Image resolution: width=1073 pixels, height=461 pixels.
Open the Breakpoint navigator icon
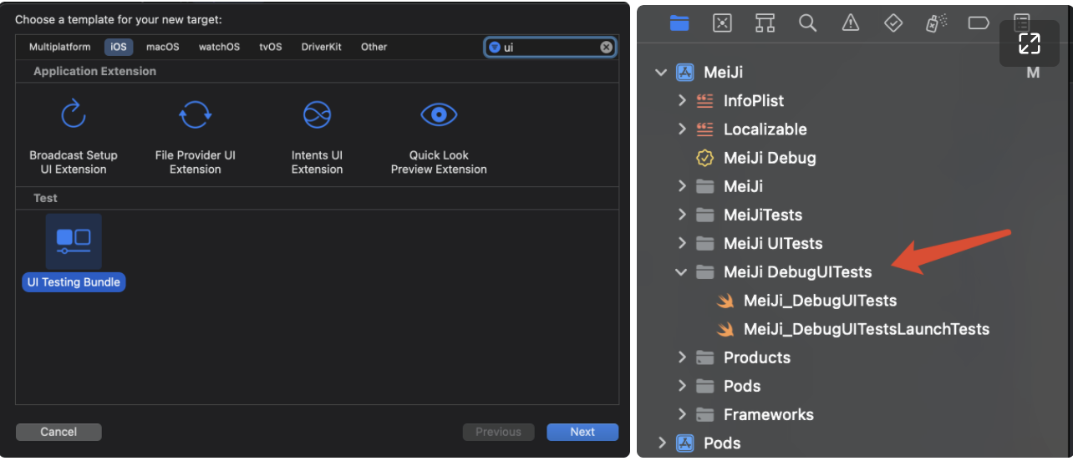979,23
